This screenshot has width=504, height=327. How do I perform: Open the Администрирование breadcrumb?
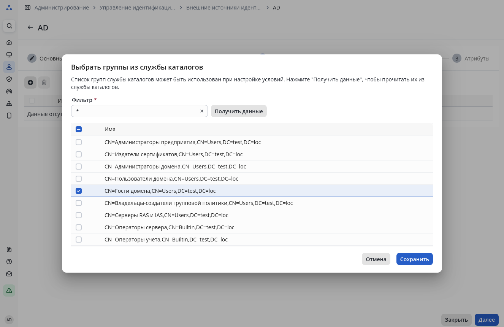62,8
